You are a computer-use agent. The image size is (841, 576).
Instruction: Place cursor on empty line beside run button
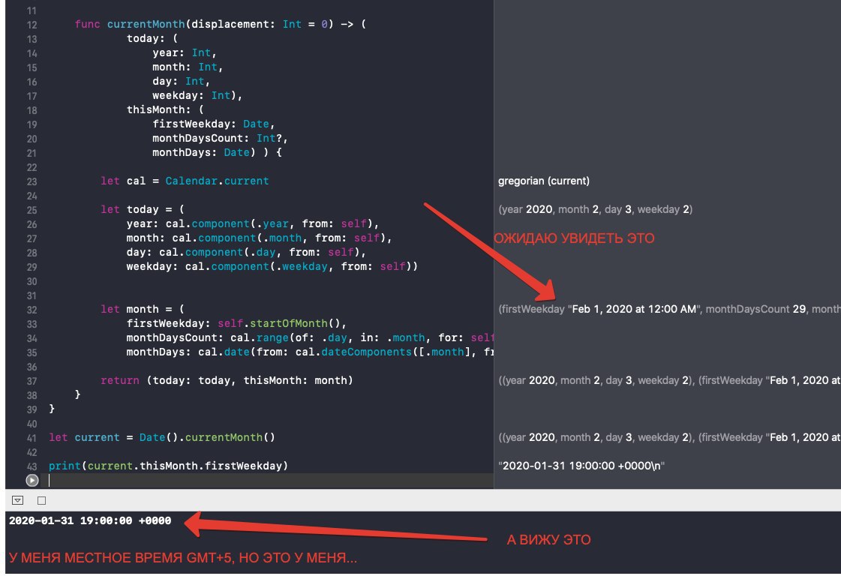268,481
